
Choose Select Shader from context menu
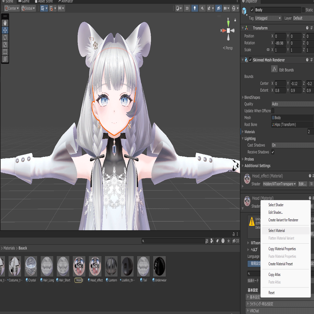(x=276, y=205)
